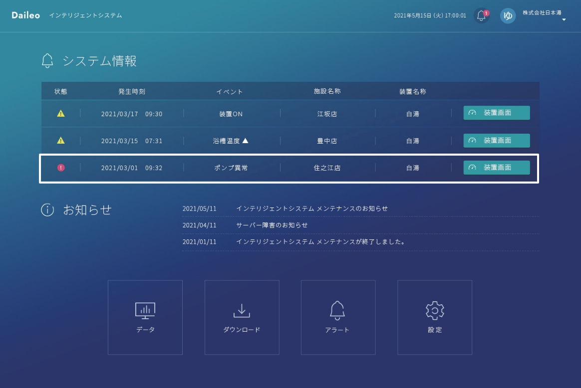Screen dimensions: 581x388
Task: Open the 設定 gear tile
Action: [435, 317]
